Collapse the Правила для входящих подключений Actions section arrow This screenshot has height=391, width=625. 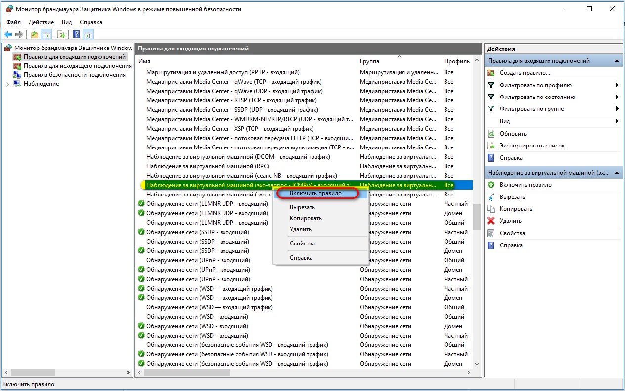click(617, 61)
